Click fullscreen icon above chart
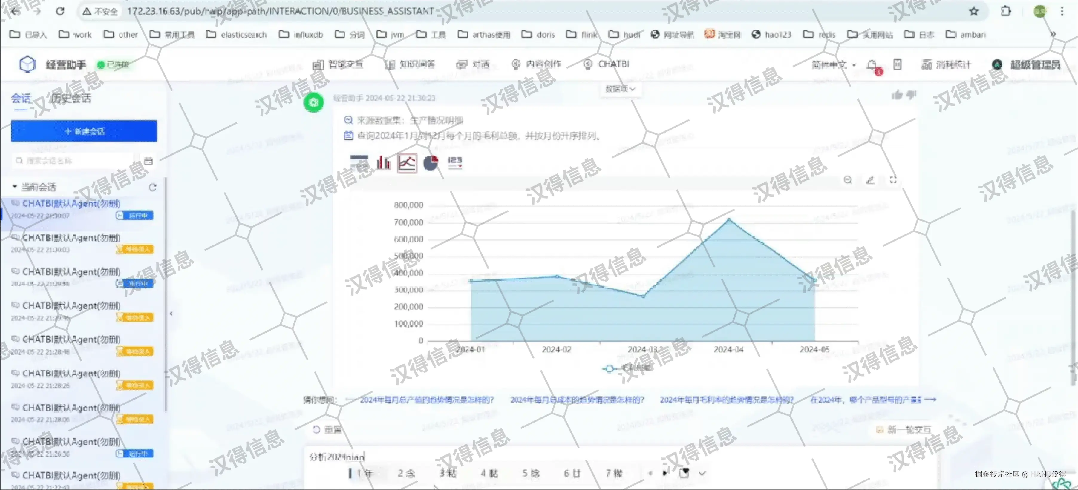1078x490 pixels. [x=893, y=180]
